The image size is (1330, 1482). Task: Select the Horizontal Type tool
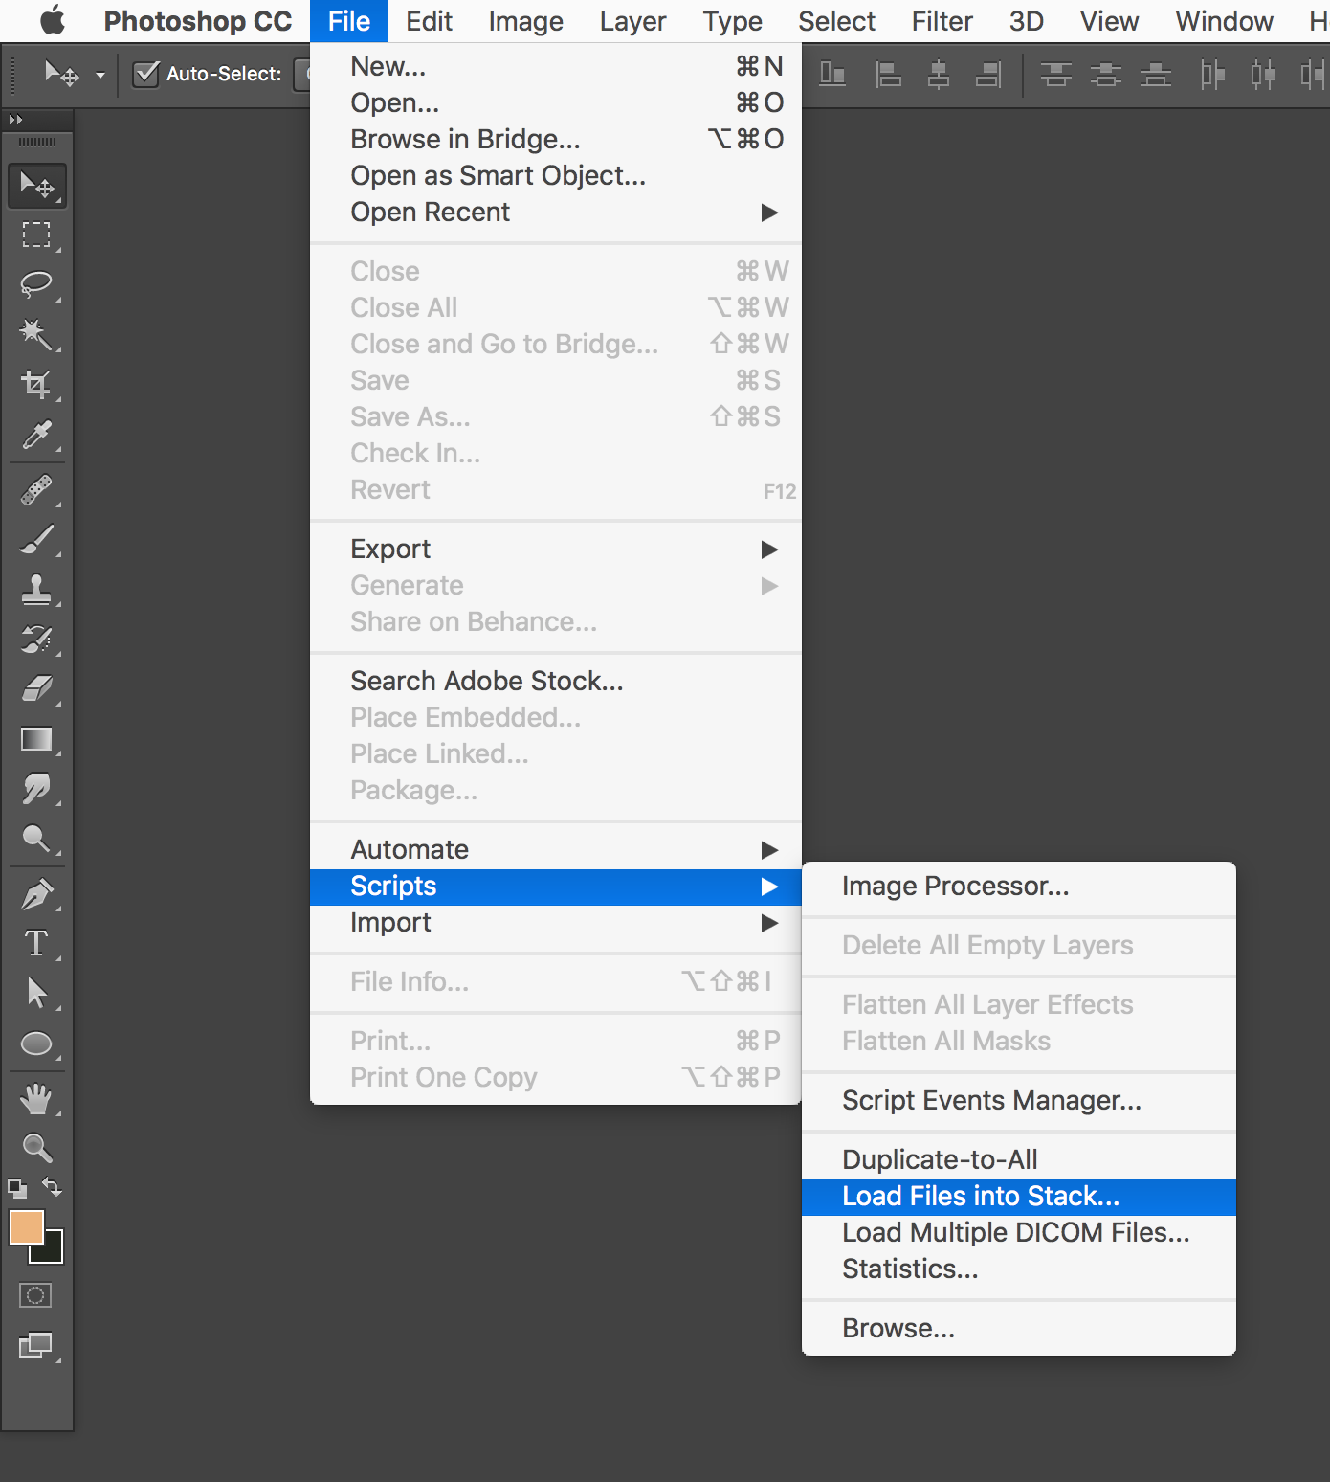pos(36,943)
